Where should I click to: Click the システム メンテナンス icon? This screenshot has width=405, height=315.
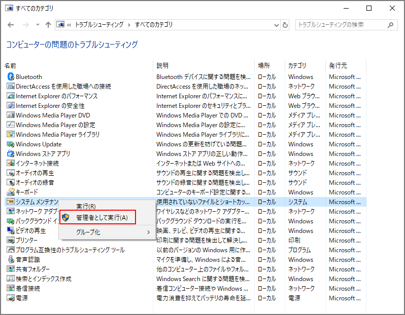(11, 202)
